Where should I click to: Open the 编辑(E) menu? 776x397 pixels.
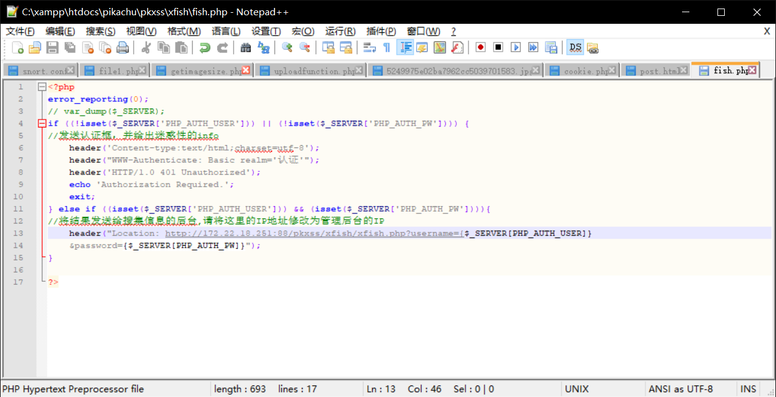click(60, 31)
